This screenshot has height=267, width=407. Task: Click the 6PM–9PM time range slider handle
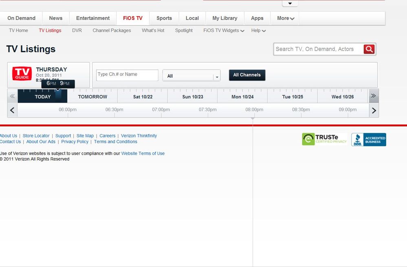(58, 84)
